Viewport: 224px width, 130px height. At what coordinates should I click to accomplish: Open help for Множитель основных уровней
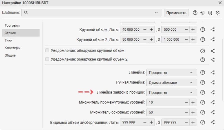coord(203,112)
